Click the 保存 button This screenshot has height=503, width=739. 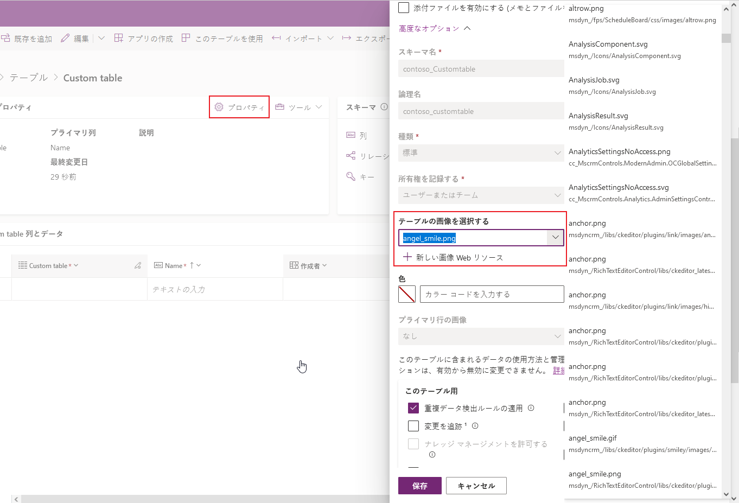pos(420,486)
